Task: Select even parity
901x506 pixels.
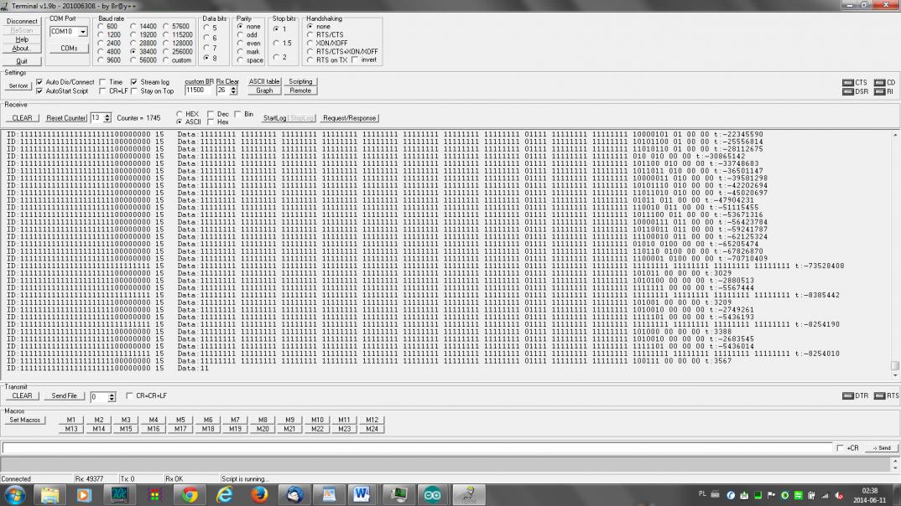Action: pyautogui.click(x=240, y=43)
